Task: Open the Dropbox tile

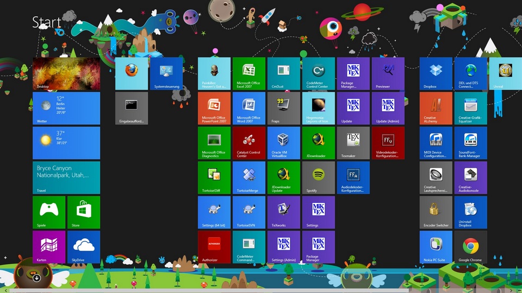Action: tap(436, 73)
